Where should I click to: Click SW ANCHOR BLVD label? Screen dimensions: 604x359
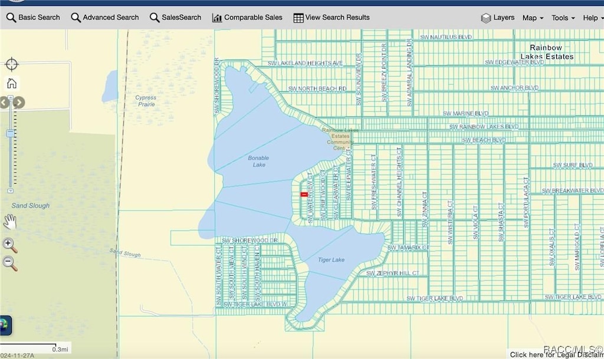pos(514,88)
